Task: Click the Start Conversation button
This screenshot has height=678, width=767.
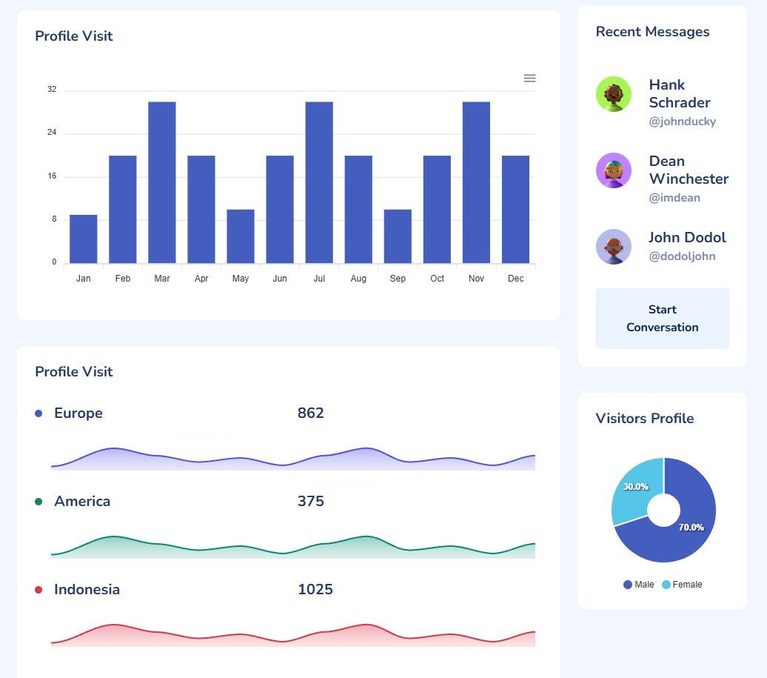Action: pos(662,318)
